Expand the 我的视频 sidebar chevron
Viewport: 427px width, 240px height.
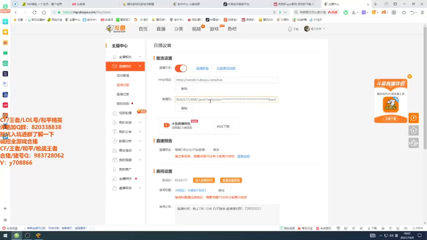(x=140, y=160)
